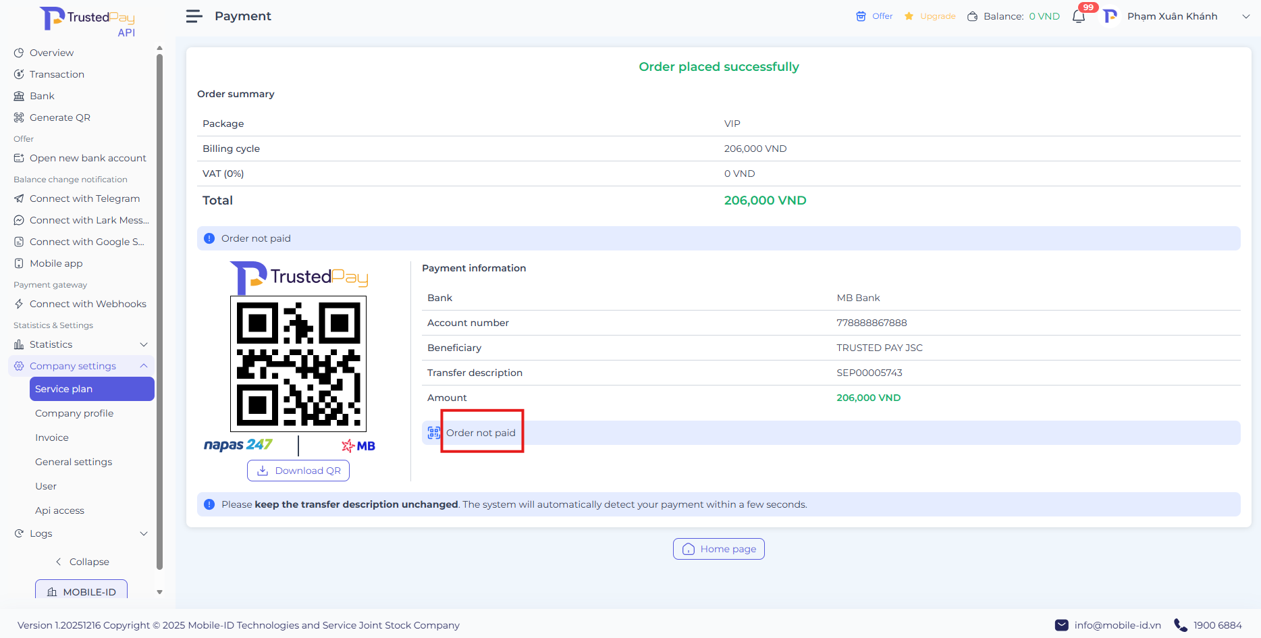Click the Transaction sidebar icon

tap(19, 74)
